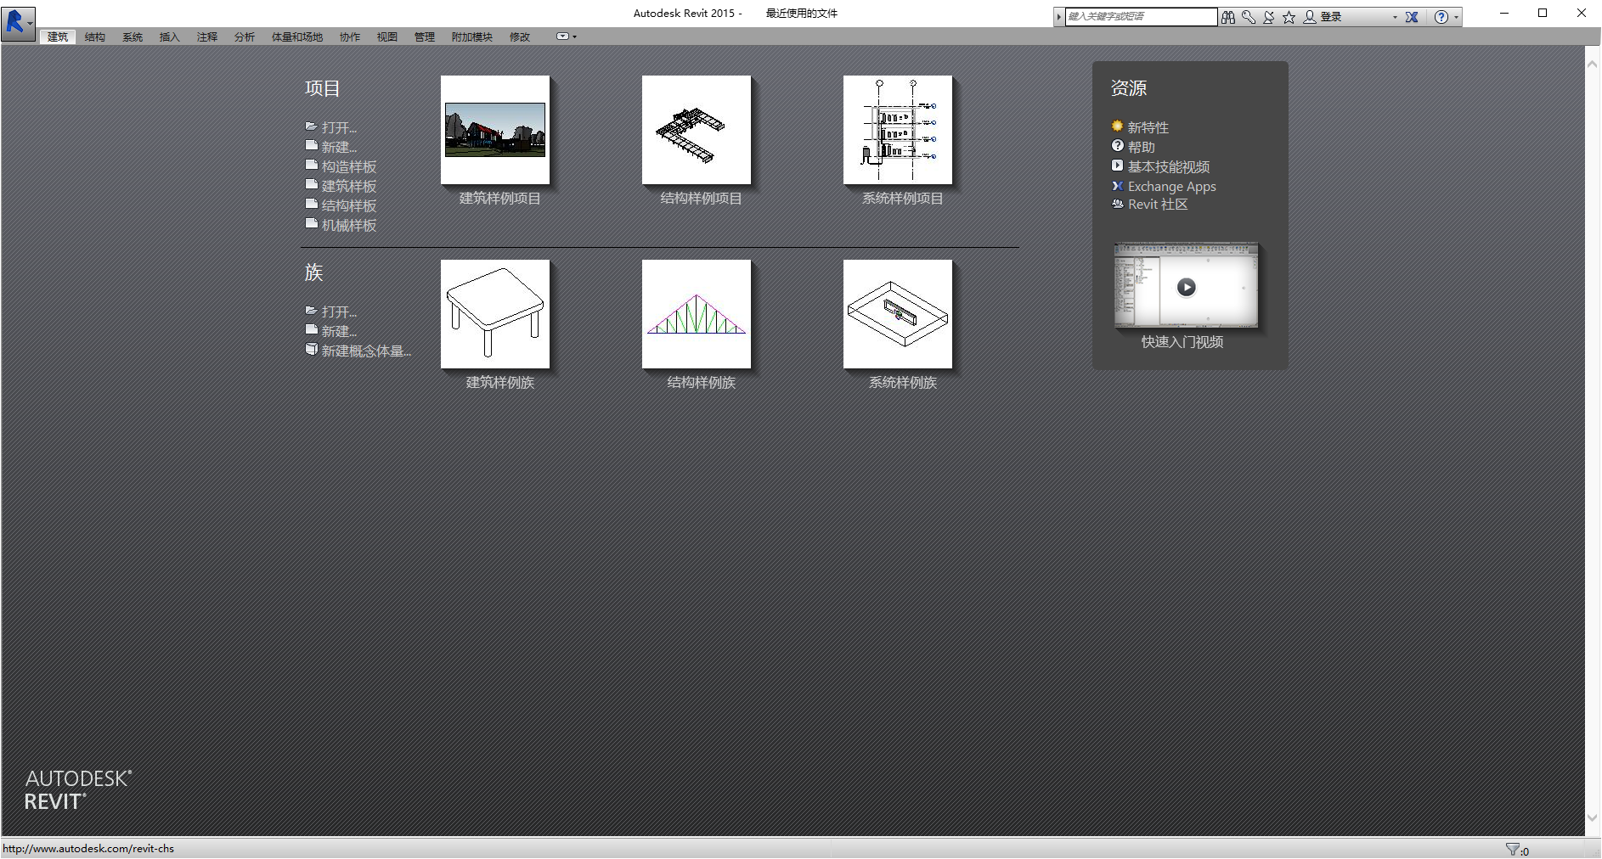Open the 建筑样例项目 thumbnail
The width and height of the screenshot is (1602, 859).
coord(495,130)
